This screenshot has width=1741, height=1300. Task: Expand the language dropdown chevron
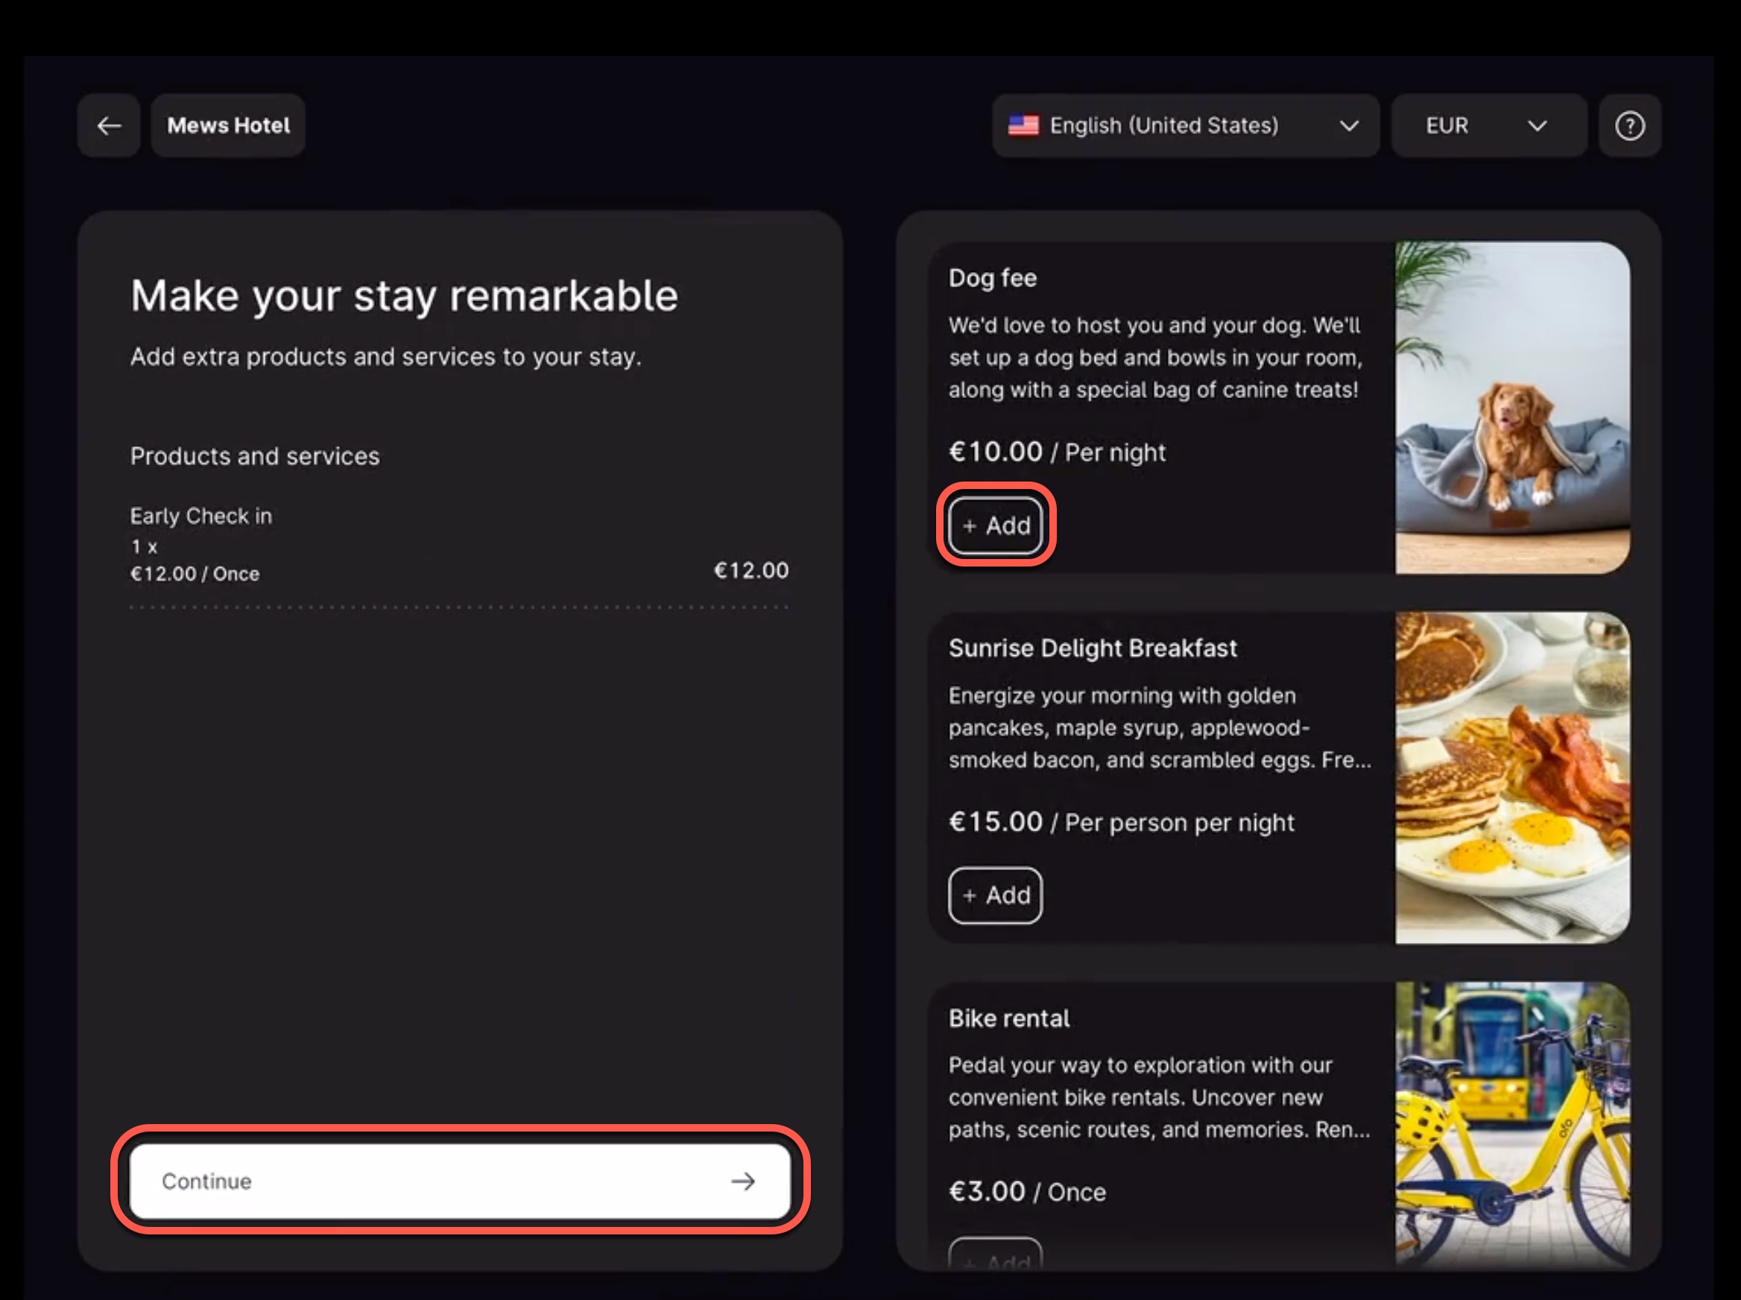point(1349,126)
